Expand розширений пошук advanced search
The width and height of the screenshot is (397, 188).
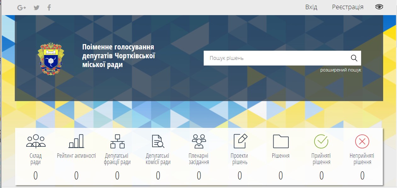point(341,70)
